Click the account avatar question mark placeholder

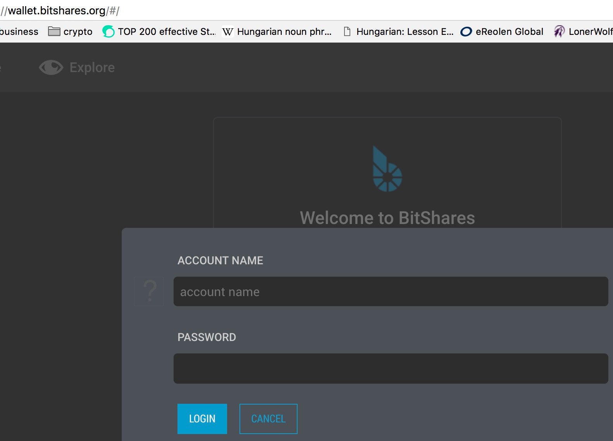coord(149,291)
